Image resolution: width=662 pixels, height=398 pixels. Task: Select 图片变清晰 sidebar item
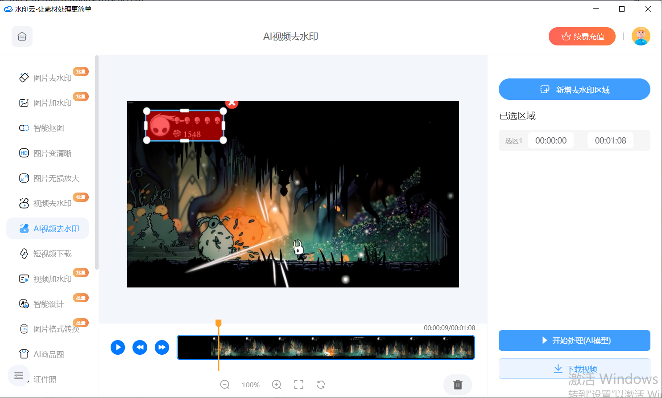[x=47, y=153]
